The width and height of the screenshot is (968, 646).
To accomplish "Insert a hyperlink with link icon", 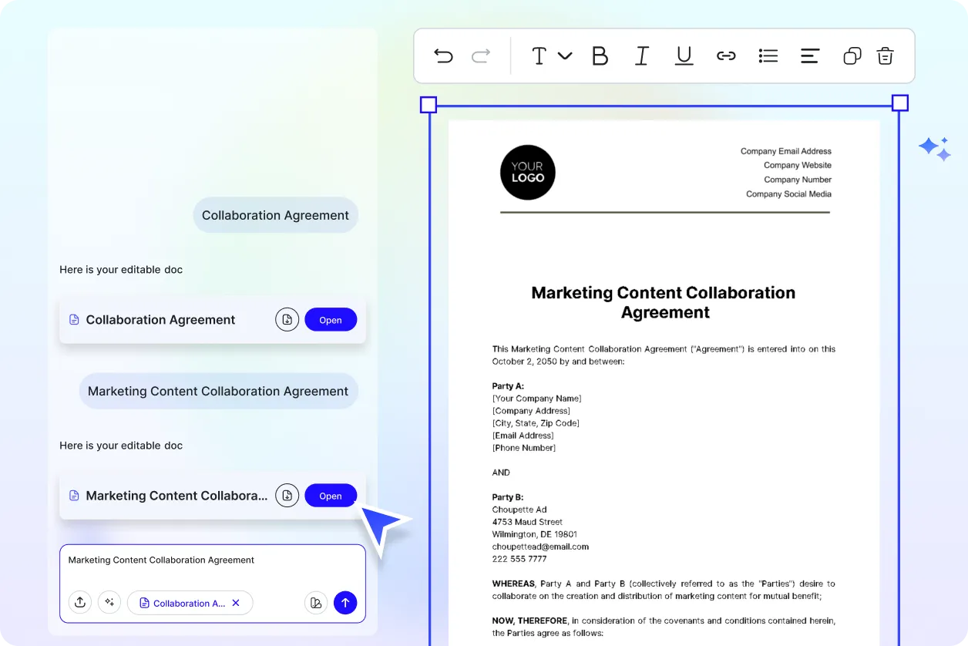I will tap(726, 56).
